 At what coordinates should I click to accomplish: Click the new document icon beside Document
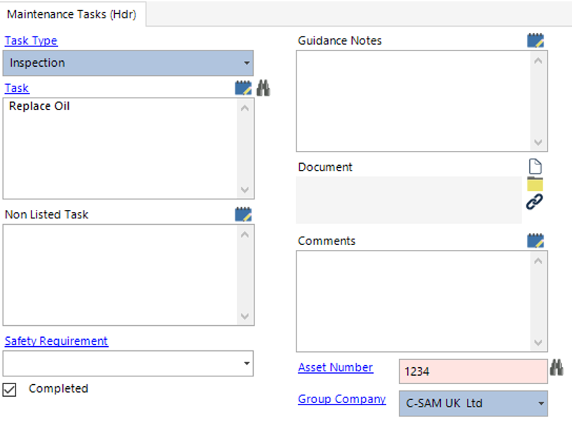click(x=536, y=166)
